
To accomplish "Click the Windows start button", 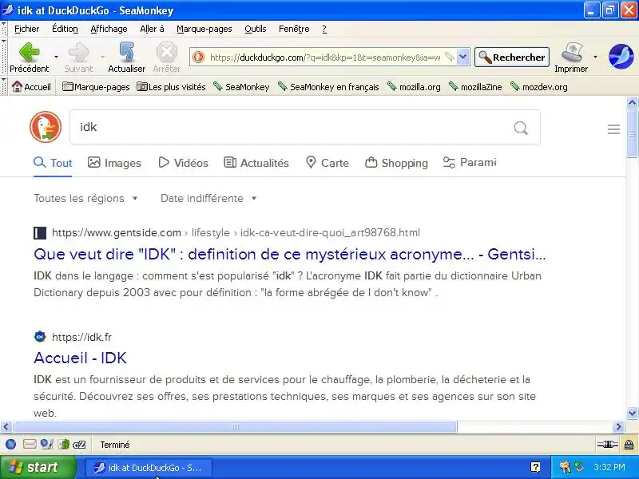I will pyautogui.click(x=38, y=467).
